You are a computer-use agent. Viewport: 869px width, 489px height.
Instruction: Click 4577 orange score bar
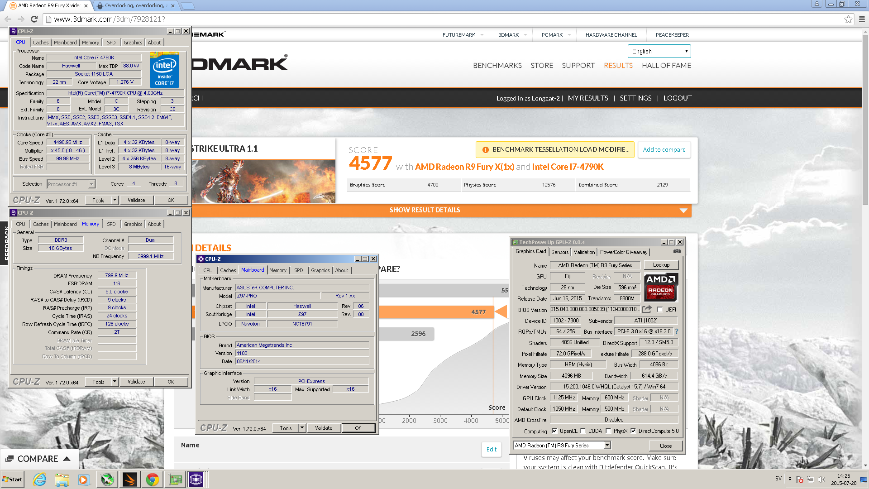pos(436,312)
